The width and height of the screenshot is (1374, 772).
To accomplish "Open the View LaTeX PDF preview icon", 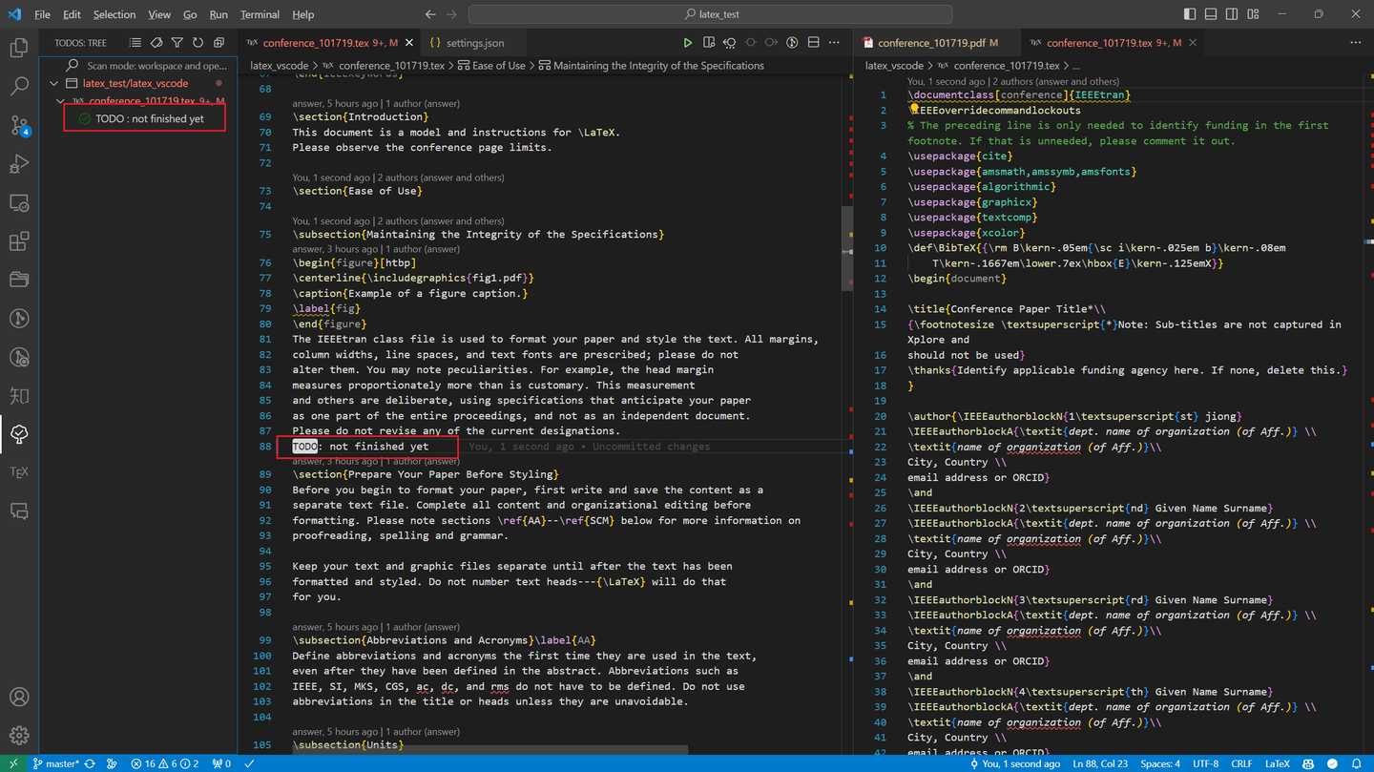I will click(x=707, y=42).
